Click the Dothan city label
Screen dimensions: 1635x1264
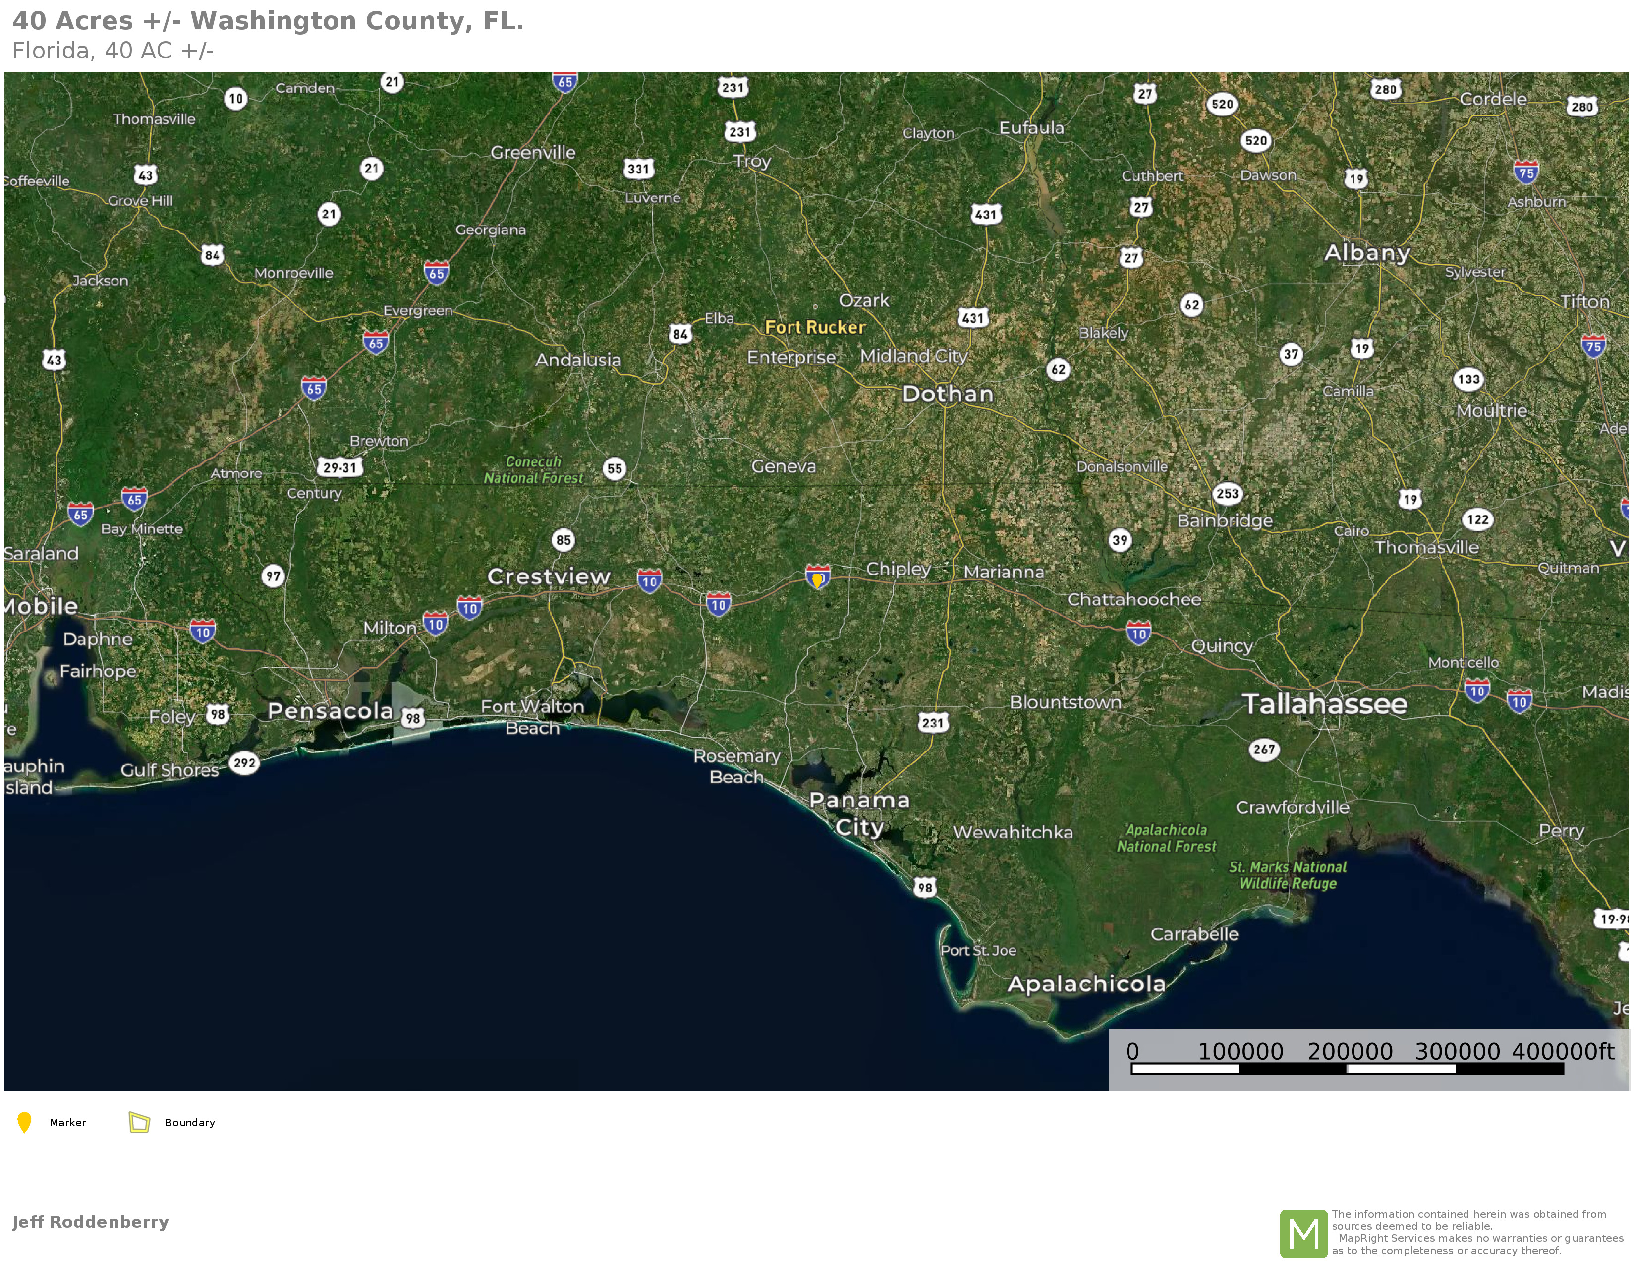948,394
